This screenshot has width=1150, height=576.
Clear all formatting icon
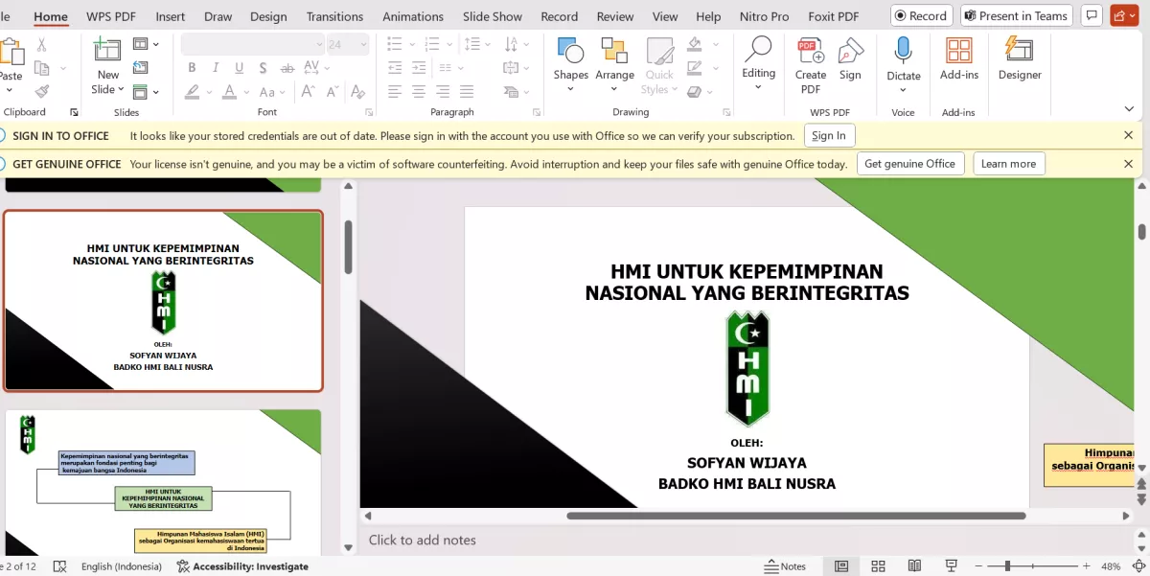357,92
